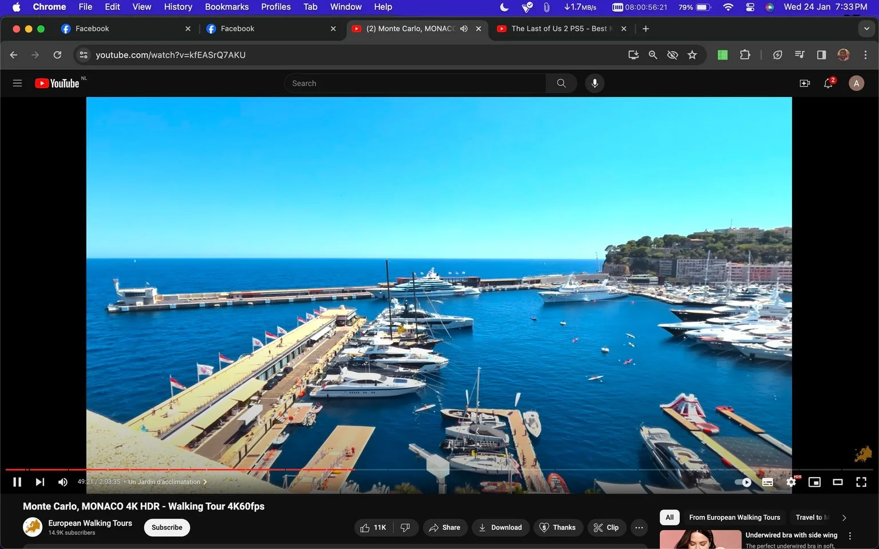This screenshot has width=879, height=549.
Task: View site information icon in address bar
Action: [x=84, y=55]
